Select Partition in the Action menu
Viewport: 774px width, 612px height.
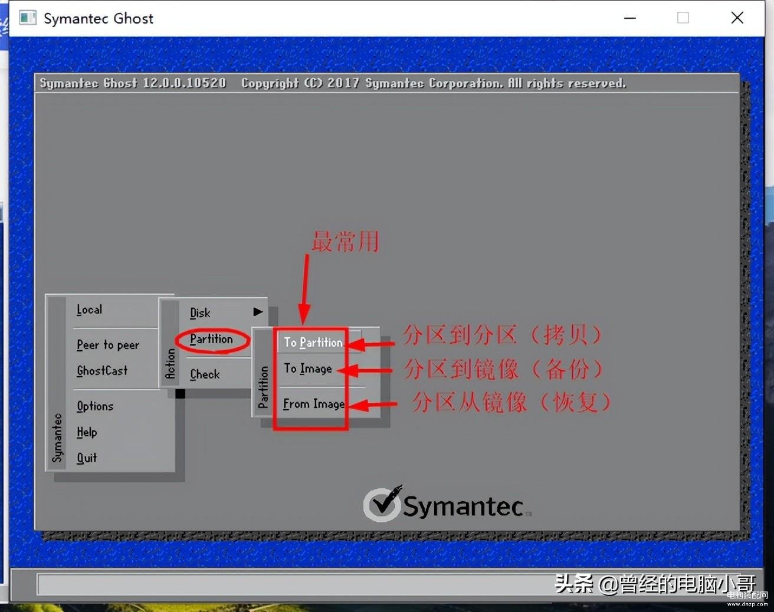click(211, 340)
